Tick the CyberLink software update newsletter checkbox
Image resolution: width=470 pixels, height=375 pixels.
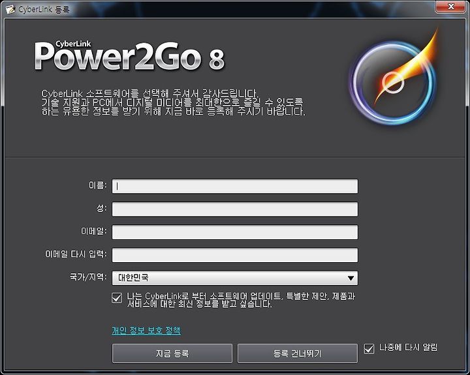pyautogui.click(x=117, y=298)
